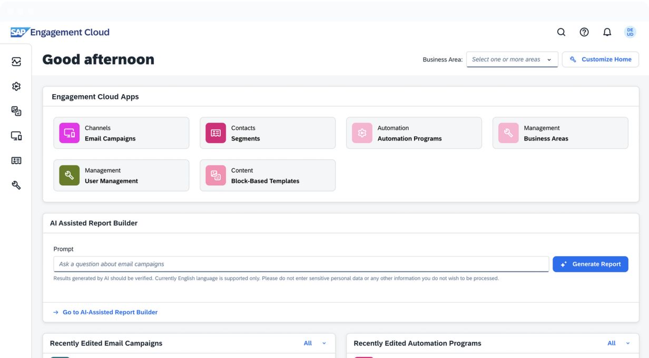Follow the Go to AI-Assisted Report Builder link
This screenshot has width=649, height=358.
(110, 312)
